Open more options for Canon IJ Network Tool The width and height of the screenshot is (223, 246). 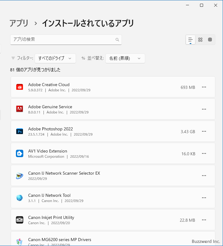pos(204,198)
